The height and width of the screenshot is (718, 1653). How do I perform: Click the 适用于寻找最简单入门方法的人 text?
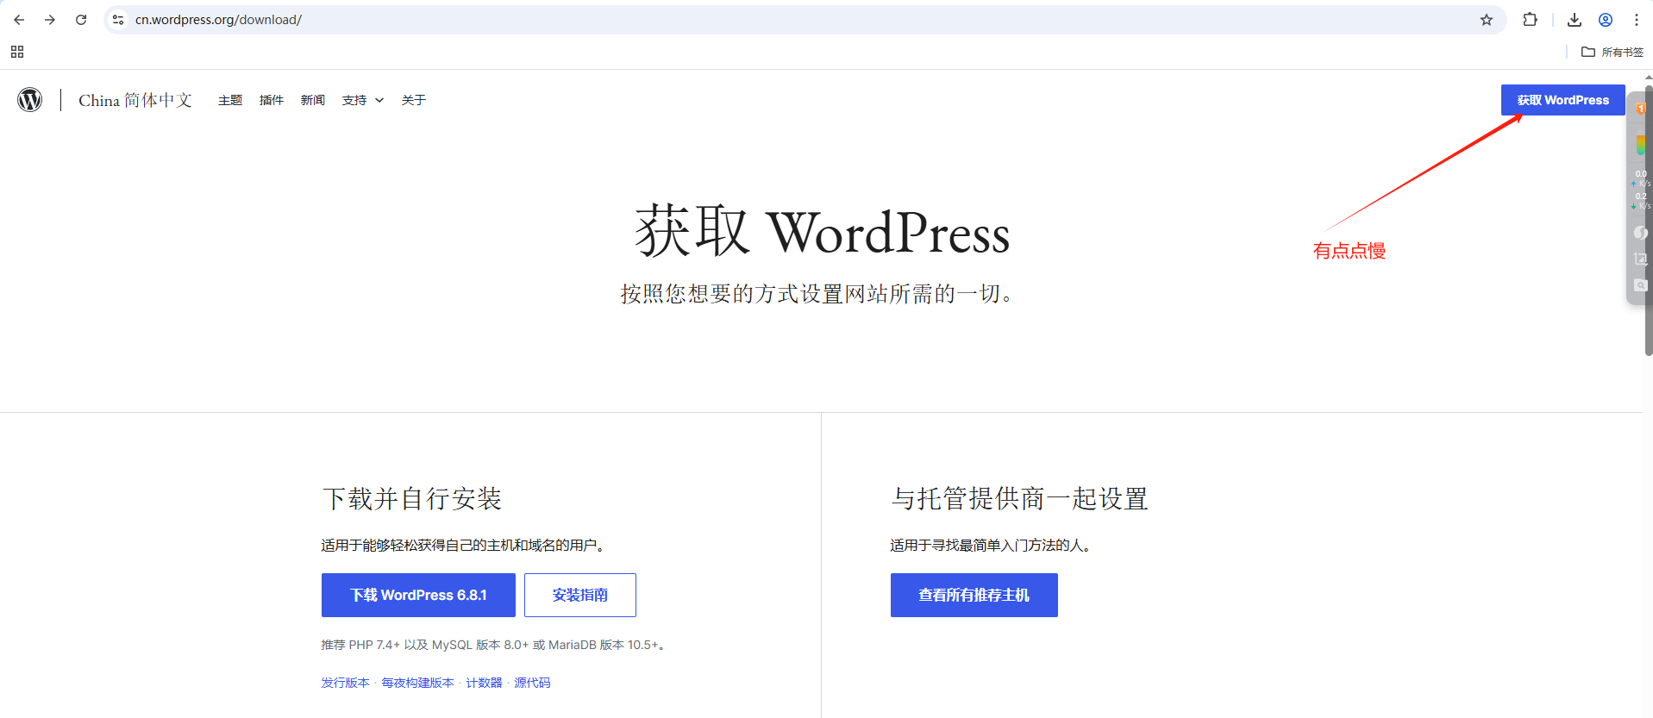click(992, 545)
